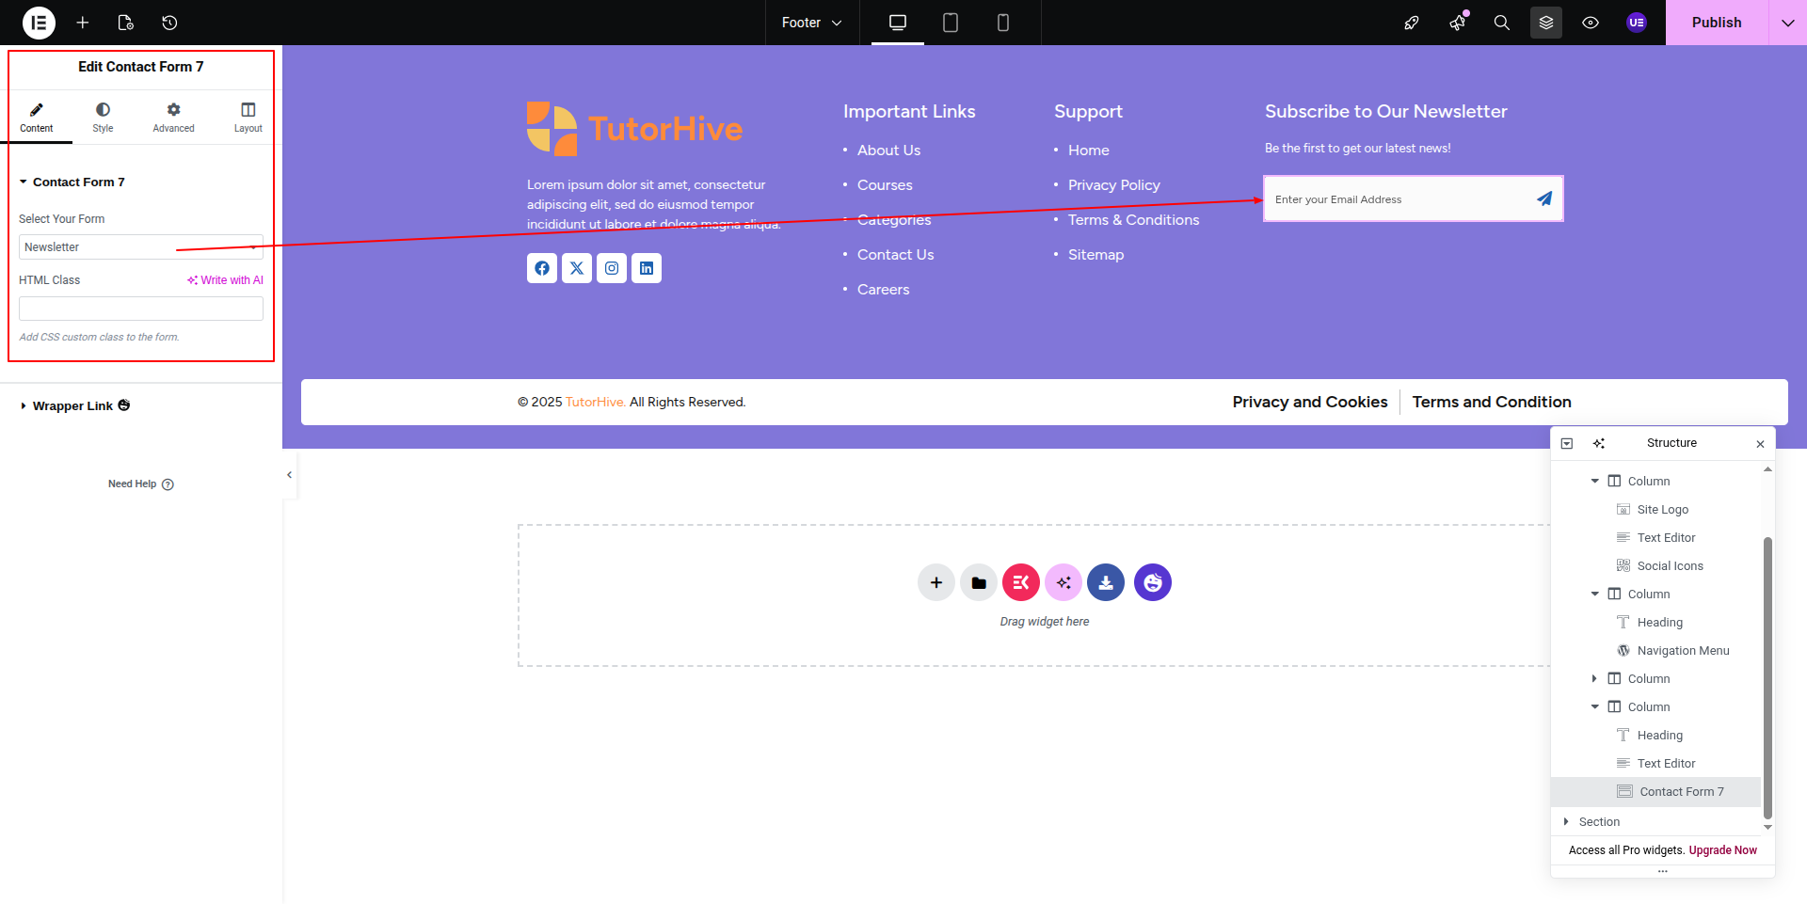The width and height of the screenshot is (1807, 904).
Task: Expand the Wrapper Link section
Action: pos(72,406)
